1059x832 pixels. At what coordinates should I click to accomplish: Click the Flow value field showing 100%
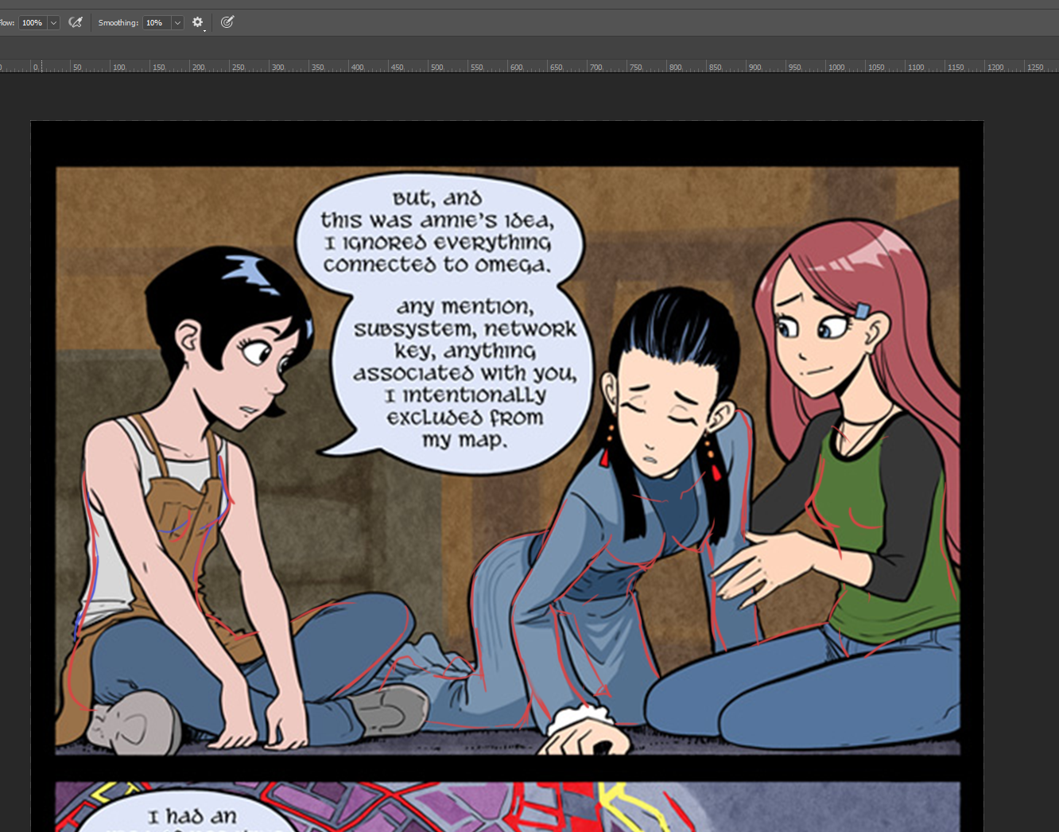click(x=33, y=23)
